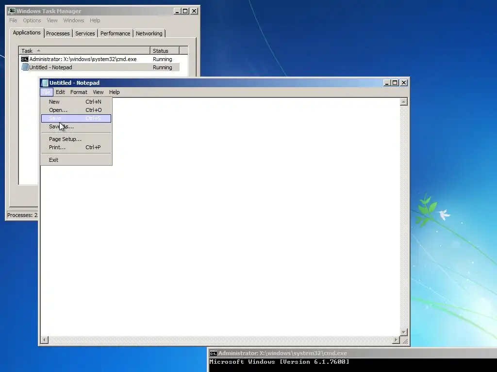Viewport: 497px width, 372px height.
Task: Open Task Manager's Windows menu
Action: pyautogui.click(x=74, y=20)
